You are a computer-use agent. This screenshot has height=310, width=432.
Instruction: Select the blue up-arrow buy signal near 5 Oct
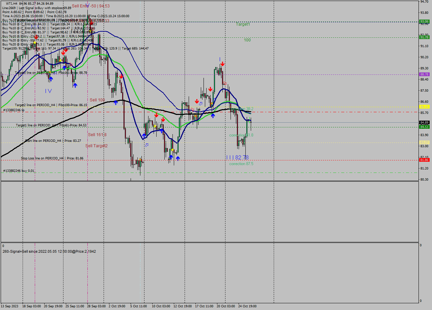(x=144, y=135)
